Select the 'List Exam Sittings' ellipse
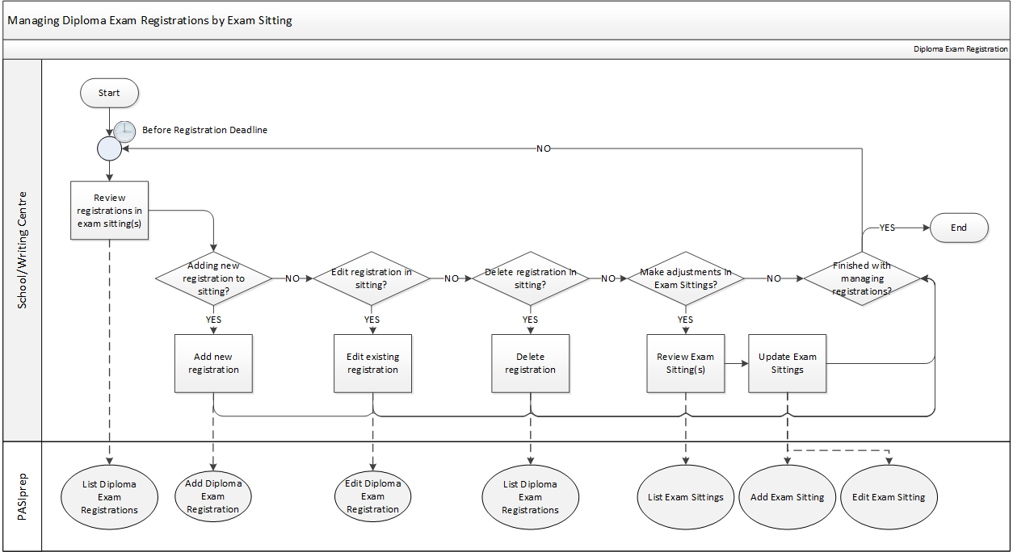 pos(685,497)
